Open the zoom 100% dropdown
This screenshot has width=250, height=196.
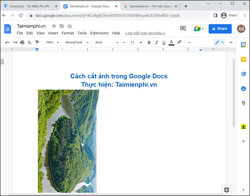(x=52, y=42)
